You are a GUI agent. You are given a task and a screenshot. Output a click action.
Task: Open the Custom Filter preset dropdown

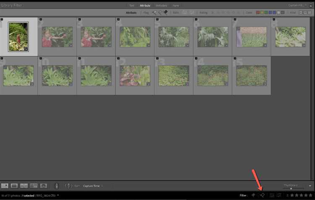pyautogui.click(x=297, y=5)
